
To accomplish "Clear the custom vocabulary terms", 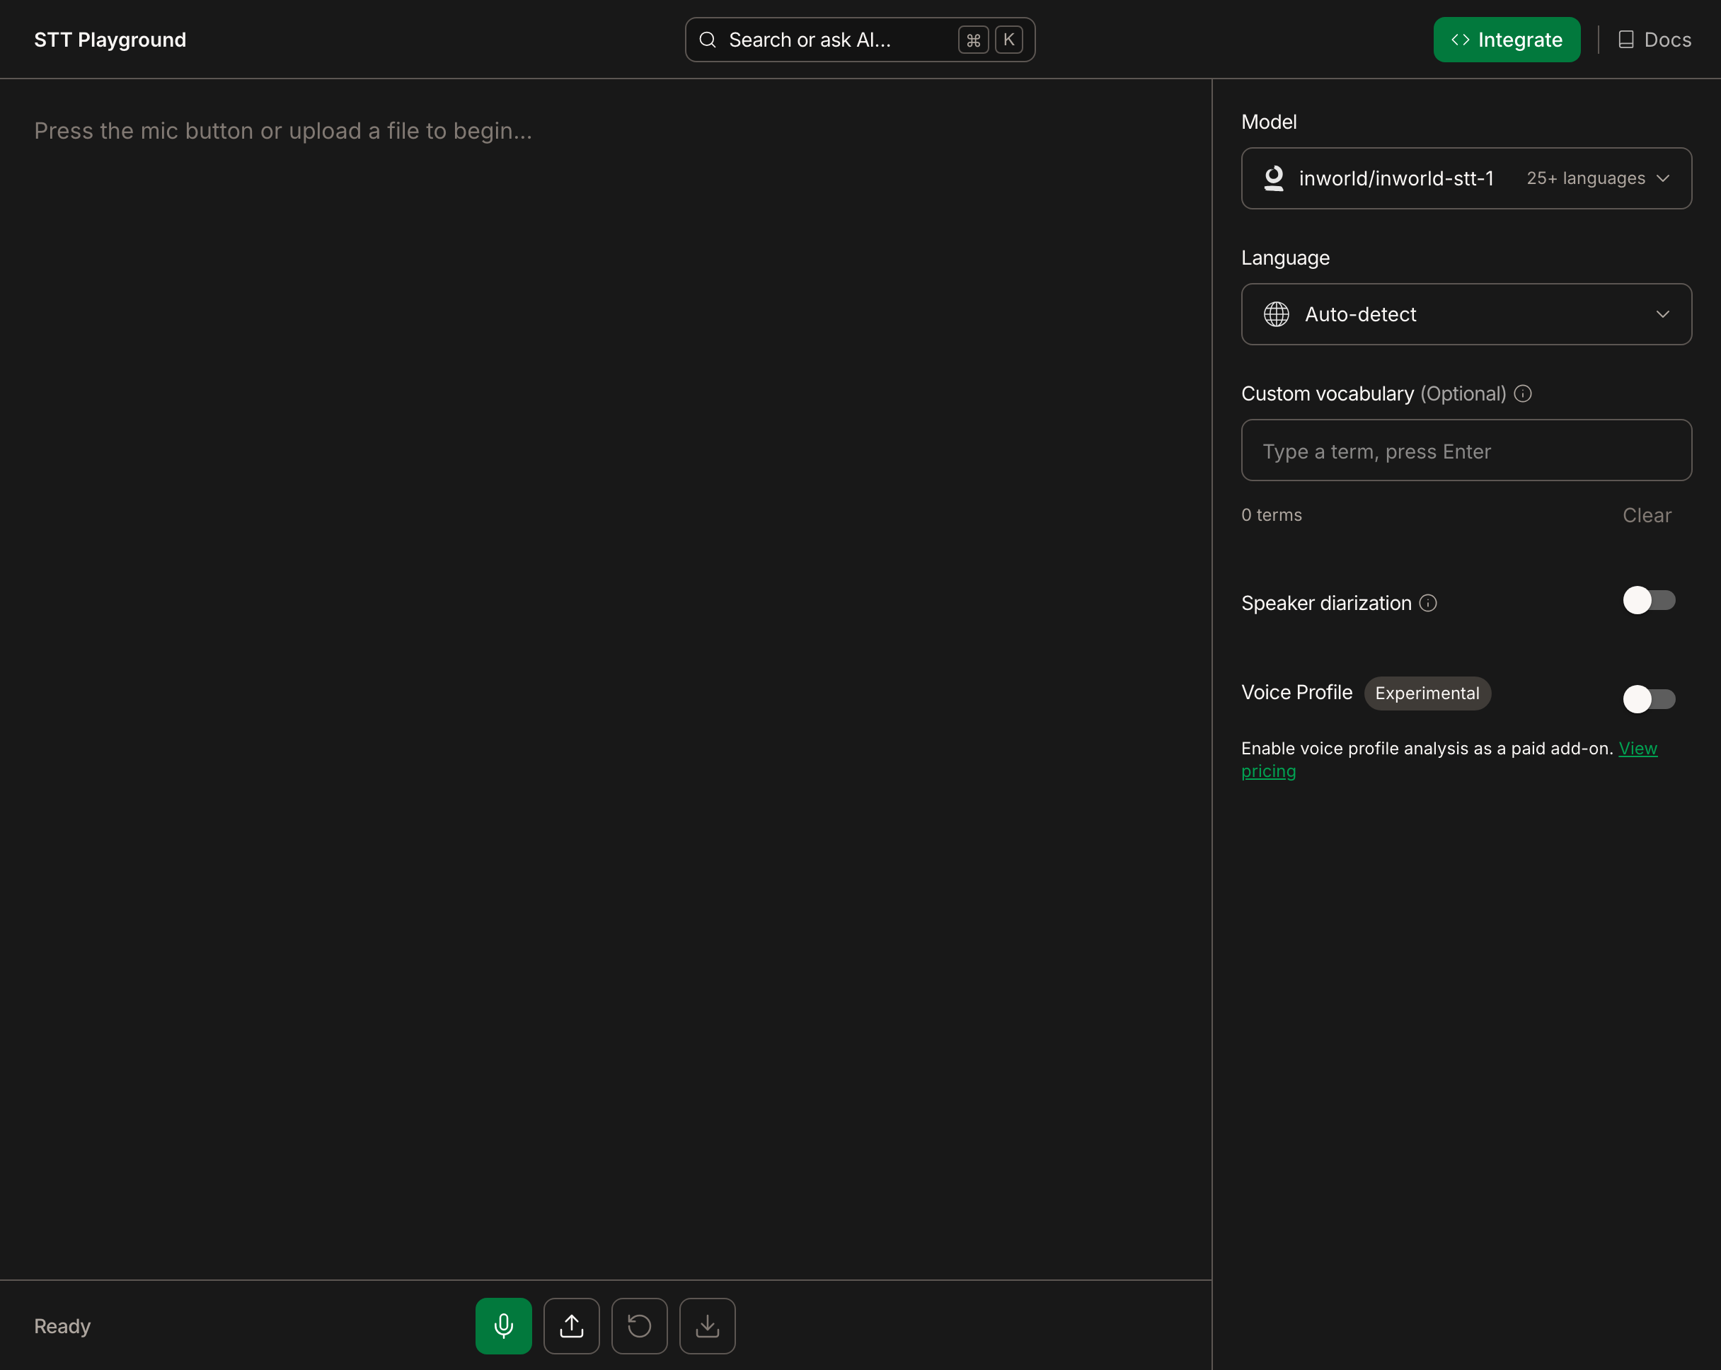I will pos(1647,516).
